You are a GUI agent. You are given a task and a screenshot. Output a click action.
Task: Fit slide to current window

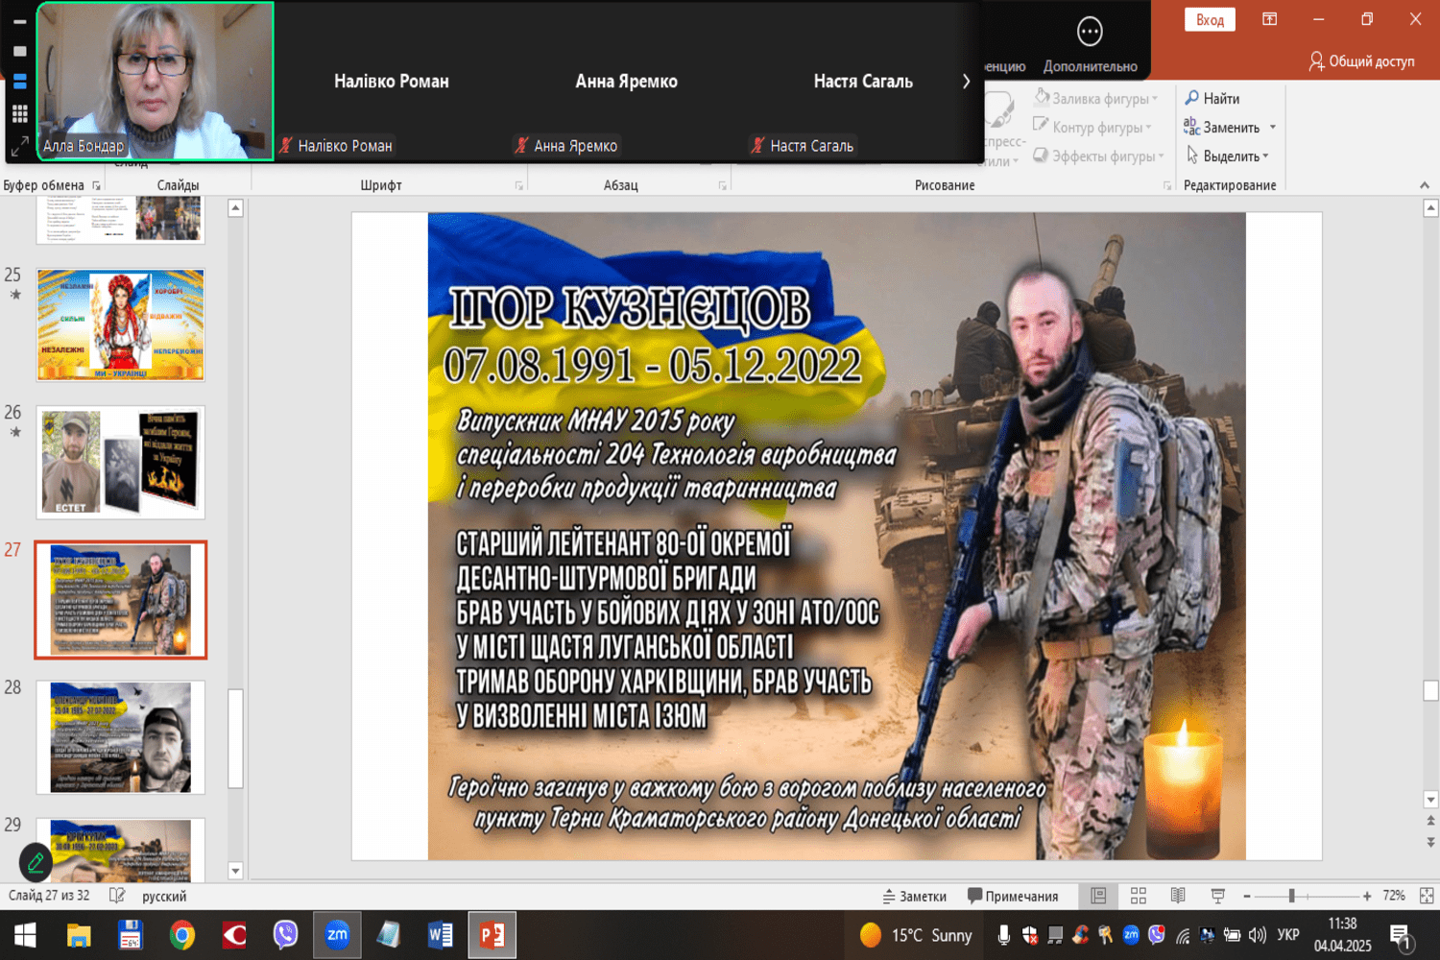coord(1427,896)
